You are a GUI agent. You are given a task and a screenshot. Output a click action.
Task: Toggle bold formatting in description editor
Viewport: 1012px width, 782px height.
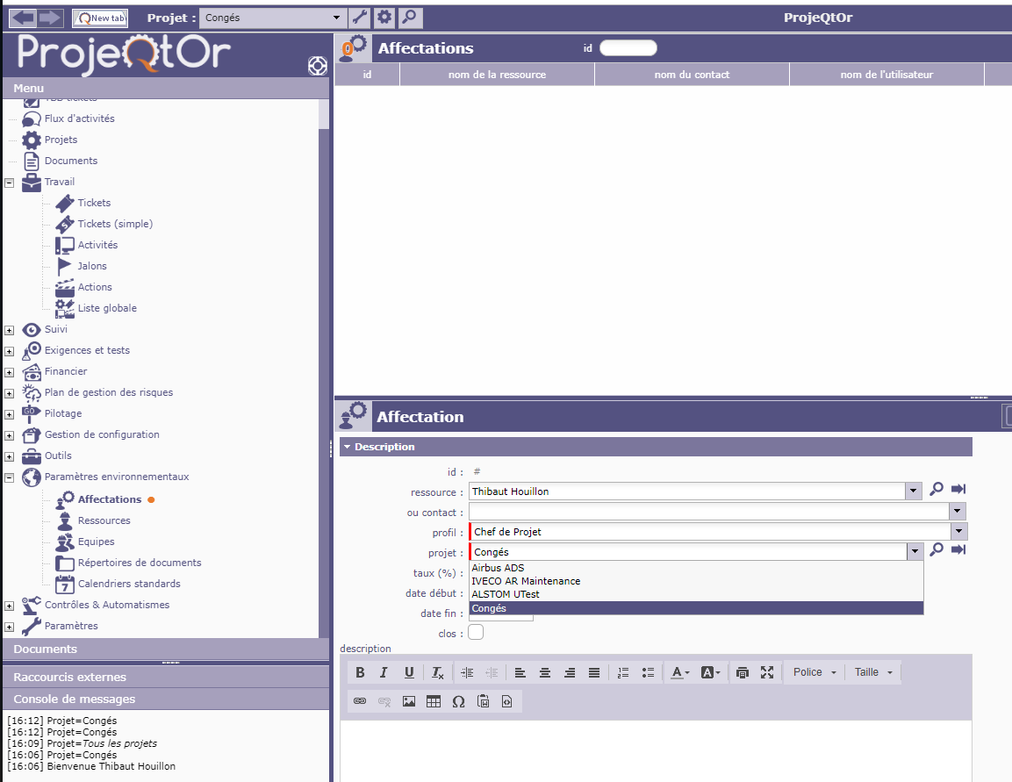click(x=360, y=672)
